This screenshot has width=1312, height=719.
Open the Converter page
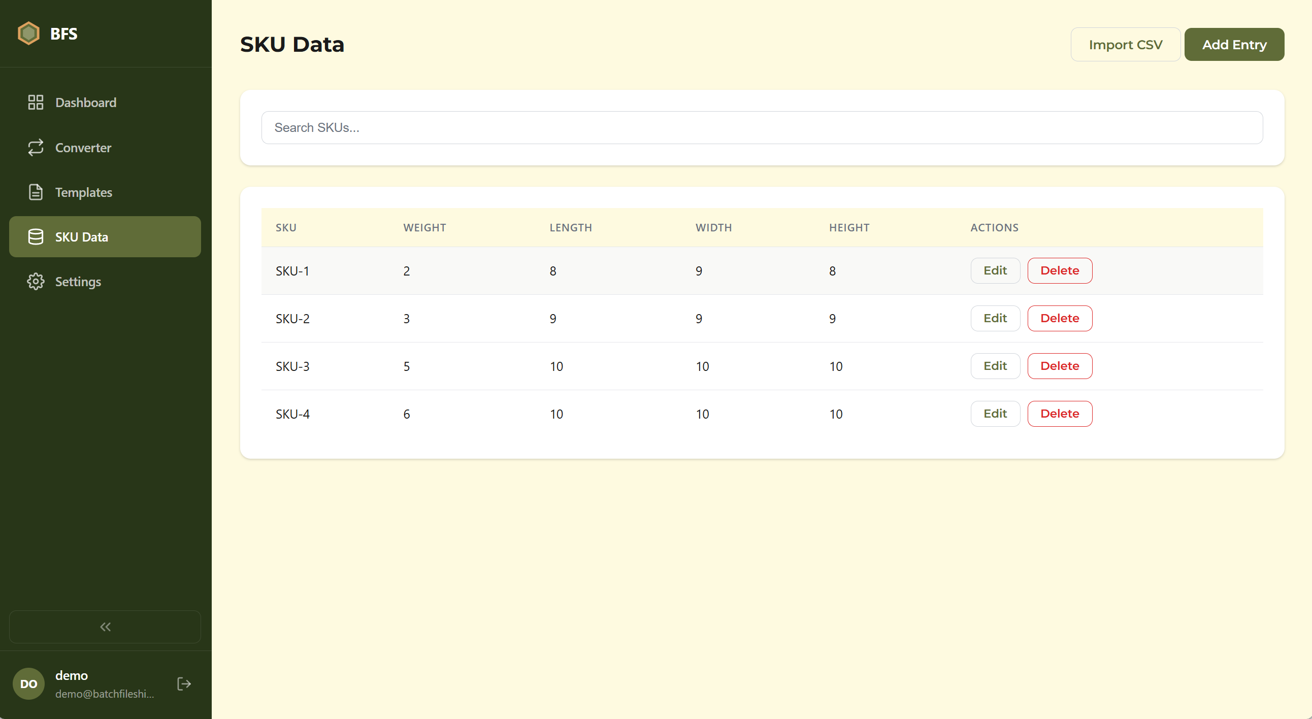coord(83,148)
